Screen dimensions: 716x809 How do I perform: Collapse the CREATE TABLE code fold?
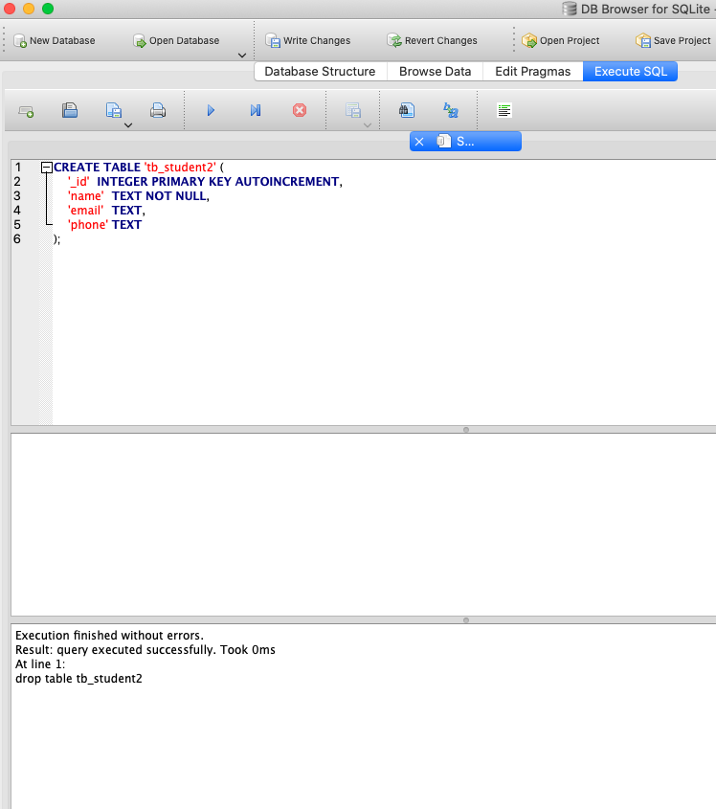coord(47,168)
